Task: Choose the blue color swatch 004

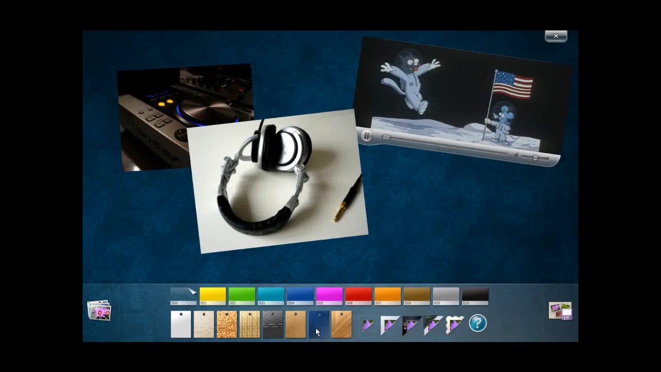Action: pos(300,297)
